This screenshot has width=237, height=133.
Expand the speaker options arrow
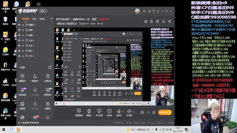pos(133,112)
